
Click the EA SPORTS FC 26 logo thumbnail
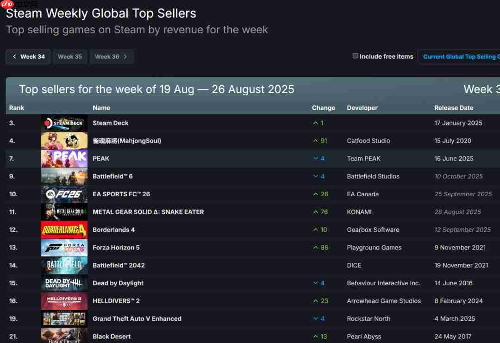click(64, 194)
